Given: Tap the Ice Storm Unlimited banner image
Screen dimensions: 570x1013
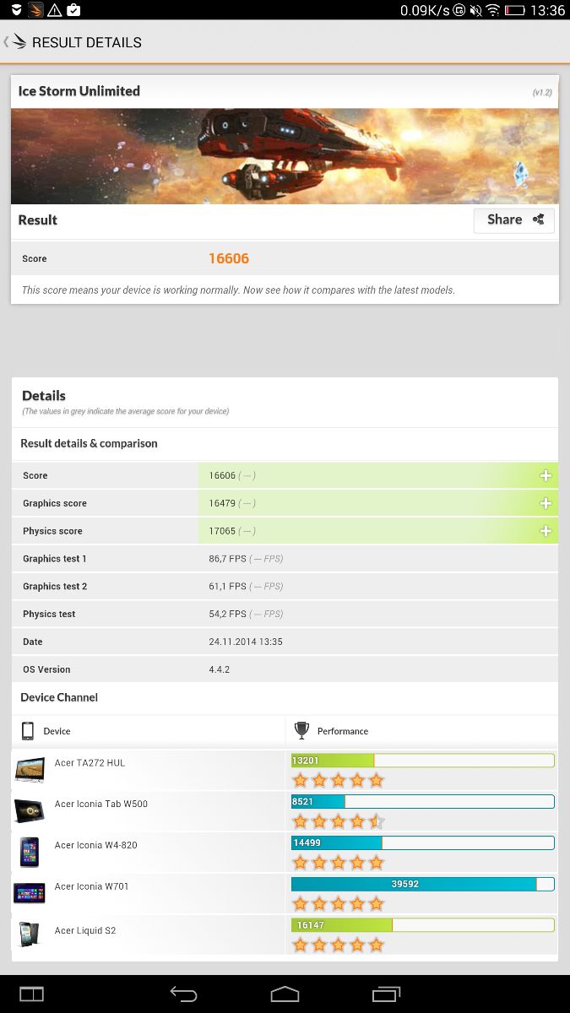Looking at the screenshot, I should pyautogui.click(x=285, y=156).
